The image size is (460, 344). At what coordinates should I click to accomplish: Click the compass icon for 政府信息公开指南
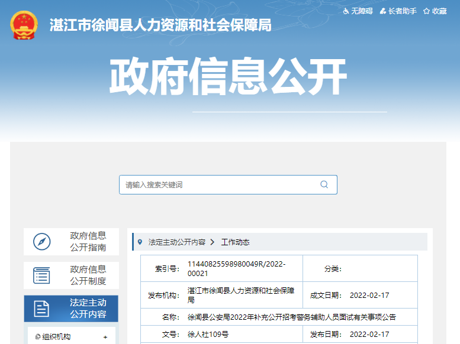(42, 242)
